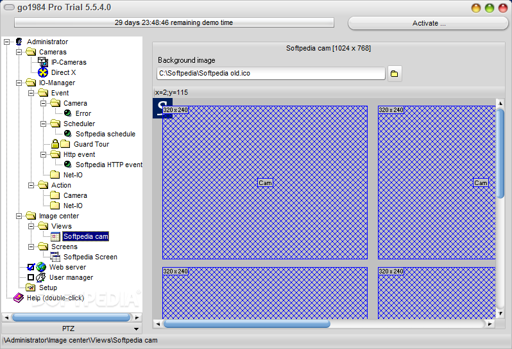Select the IP-Cameras tree item
512x349 pixels.
coord(69,62)
